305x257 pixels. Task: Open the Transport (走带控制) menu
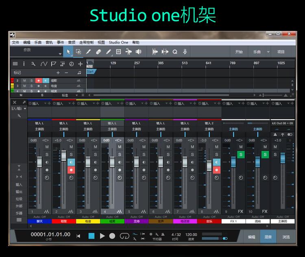tap(86, 42)
